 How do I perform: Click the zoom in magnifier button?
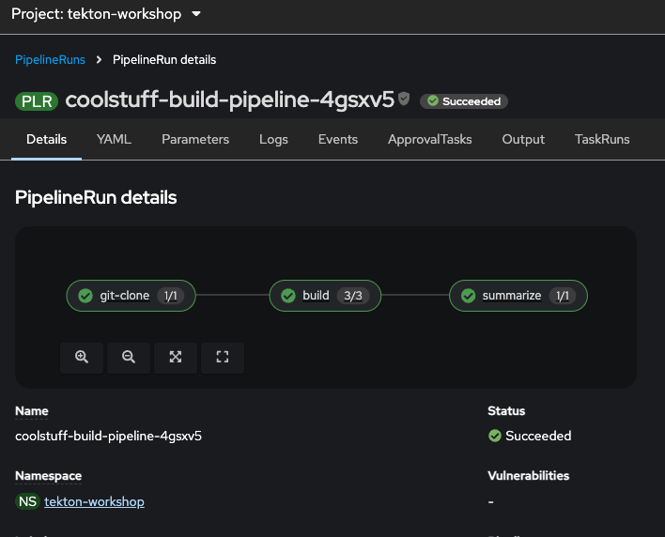pyautogui.click(x=82, y=357)
